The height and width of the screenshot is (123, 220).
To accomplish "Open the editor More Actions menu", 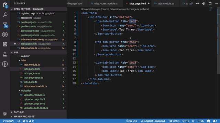I will tap(217, 3).
